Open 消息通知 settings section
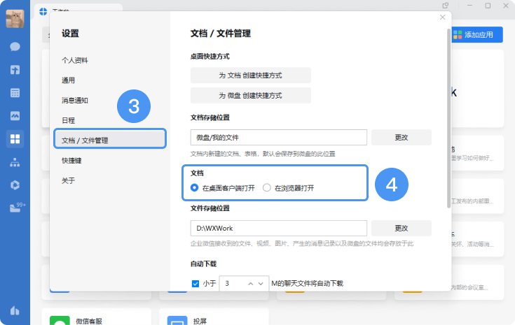Viewport: 515px width, 325px height. (x=75, y=101)
